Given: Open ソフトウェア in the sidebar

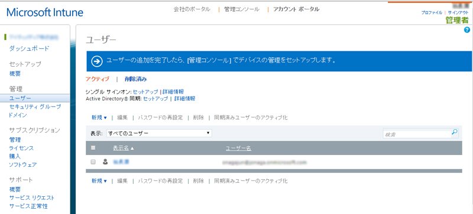Looking at the screenshot, I should click(x=23, y=164).
